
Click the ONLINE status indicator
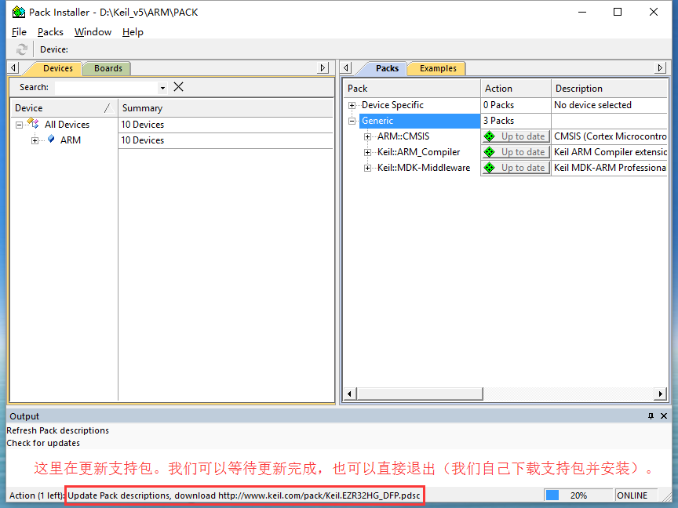pyautogui.click(x=636, y=495)
